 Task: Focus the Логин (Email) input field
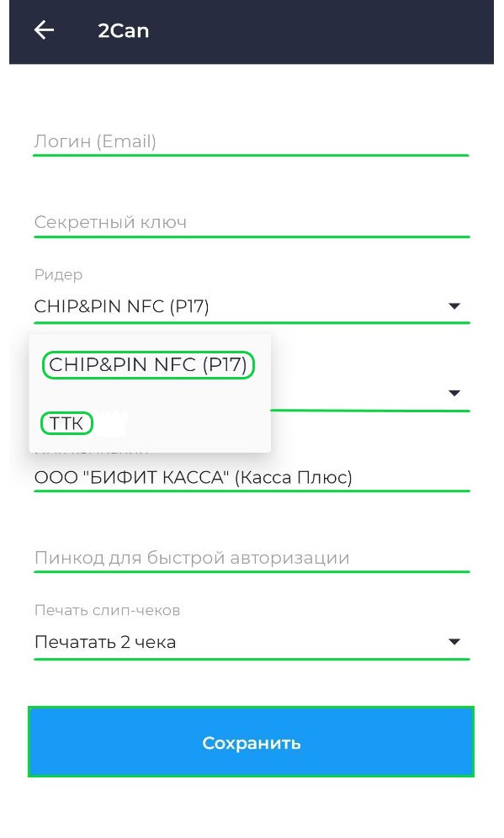tap(252, 141)
